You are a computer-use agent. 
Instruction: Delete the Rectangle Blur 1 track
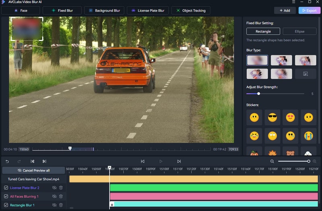point(61,205)
